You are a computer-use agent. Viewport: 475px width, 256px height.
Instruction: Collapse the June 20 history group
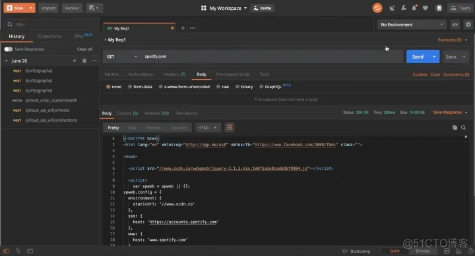7,61
